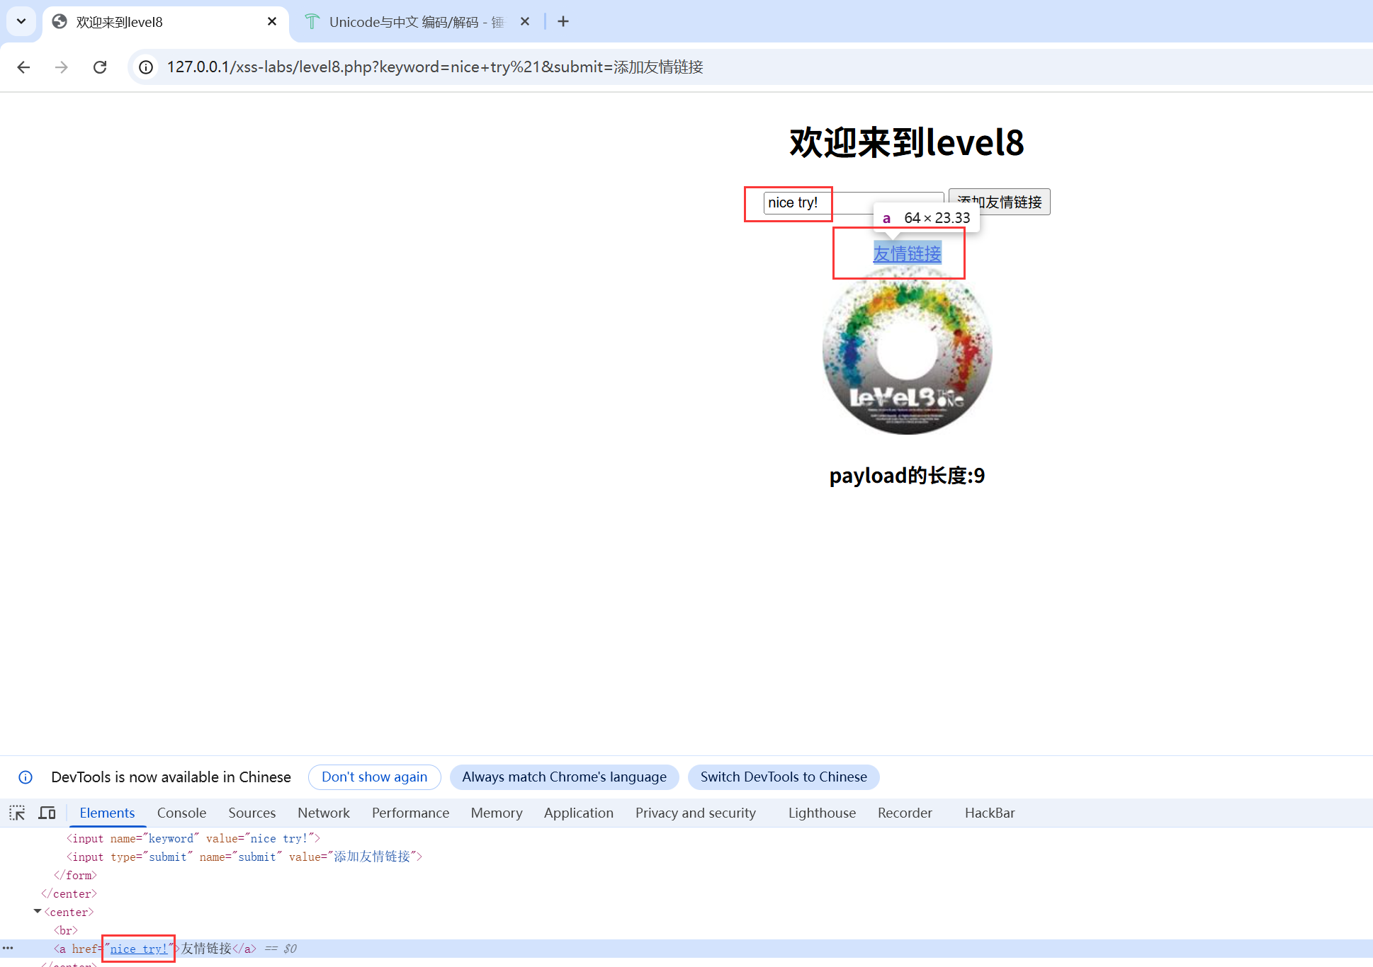Open a new browser tab
Viewport: 1373px width, 967px height.
click(563, 21)
